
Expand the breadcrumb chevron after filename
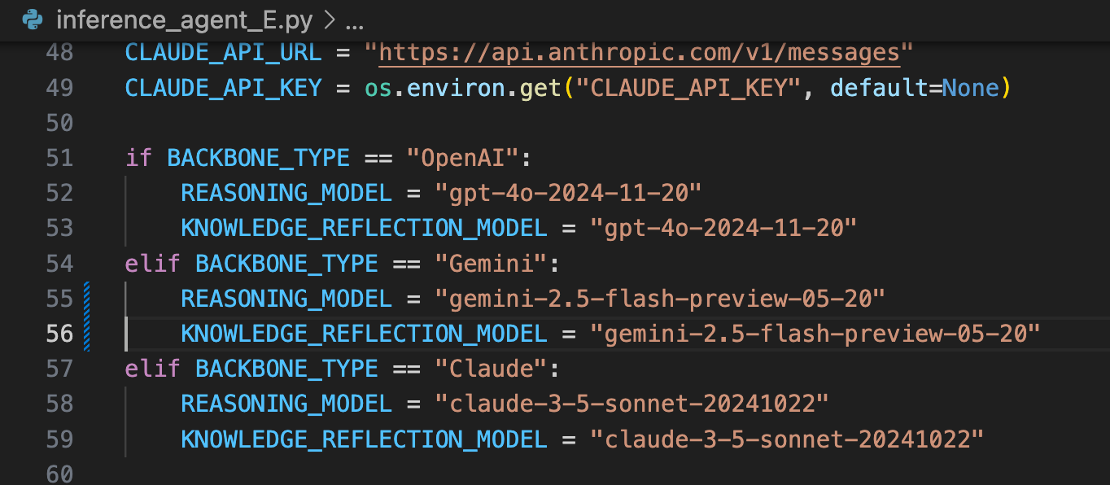click(x=330, y=20)
